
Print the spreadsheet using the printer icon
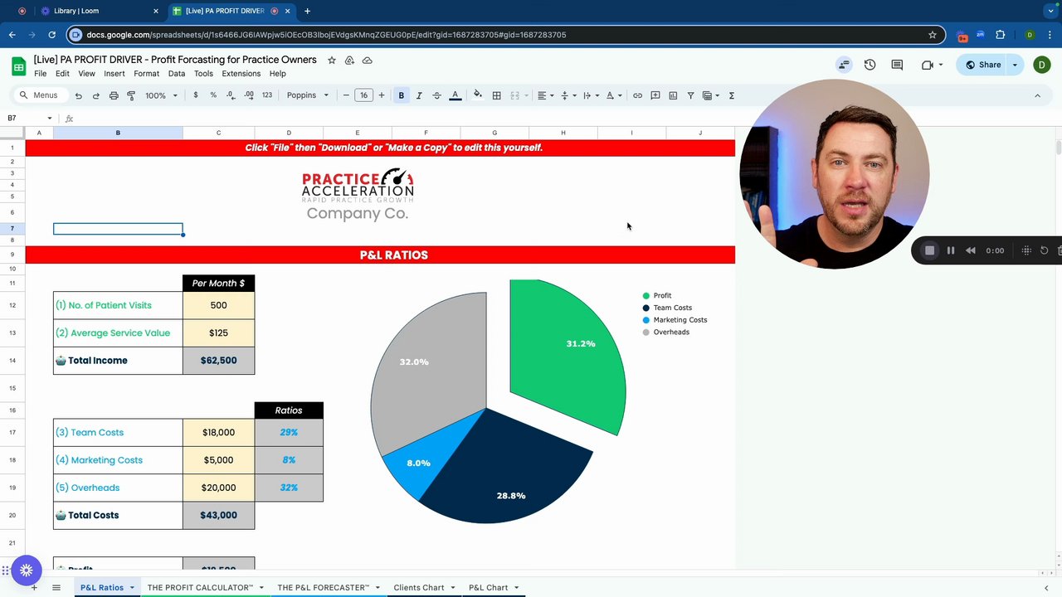point(114,95)
